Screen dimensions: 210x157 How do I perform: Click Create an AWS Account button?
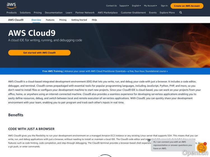[x=187, y=6]
